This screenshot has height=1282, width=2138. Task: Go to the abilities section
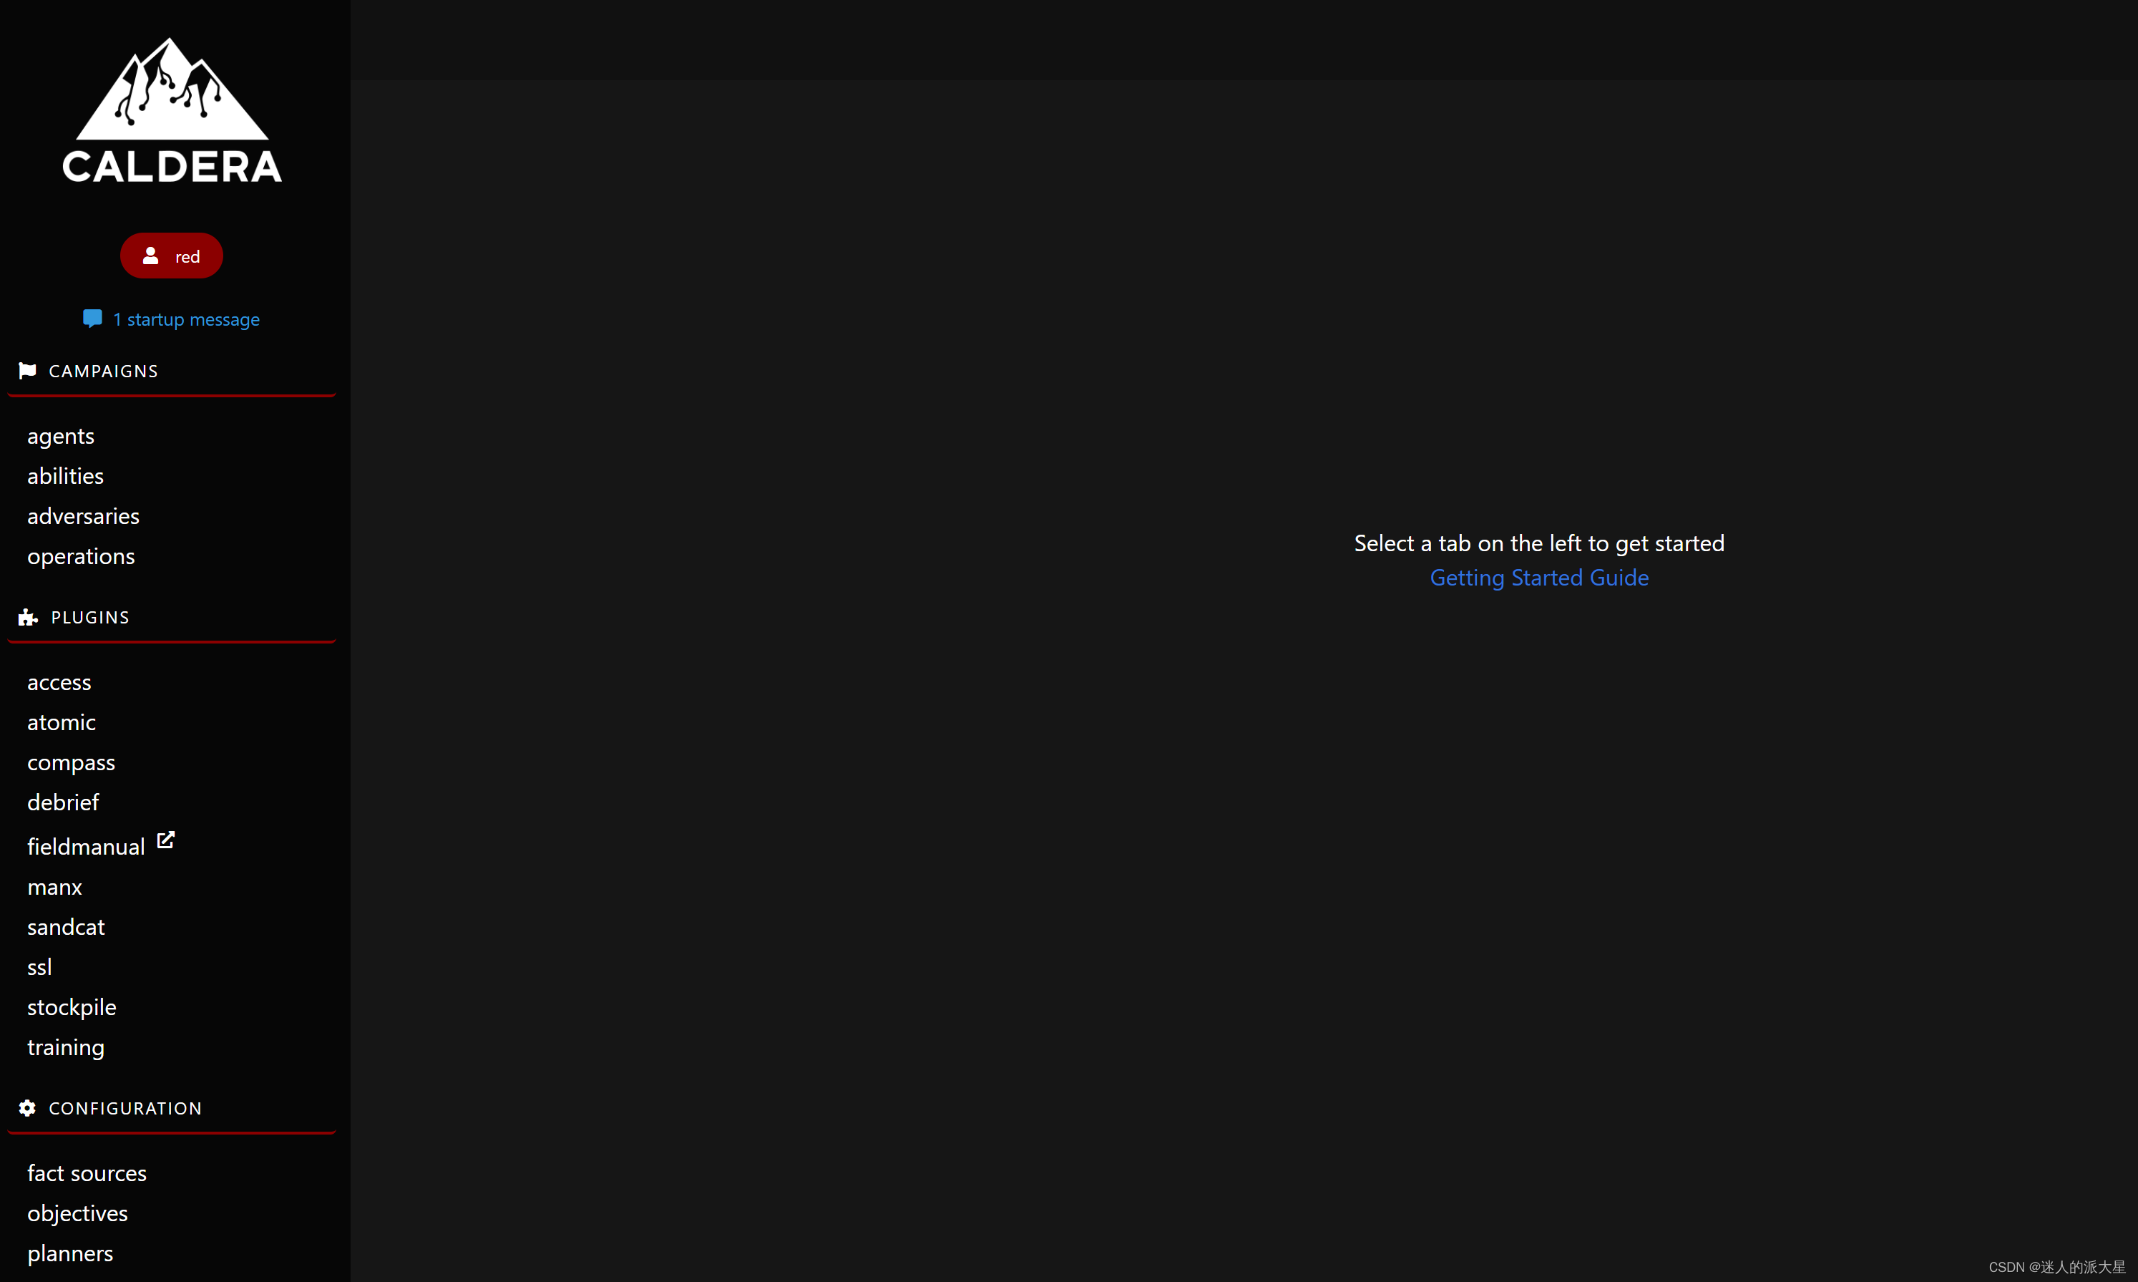66,476
